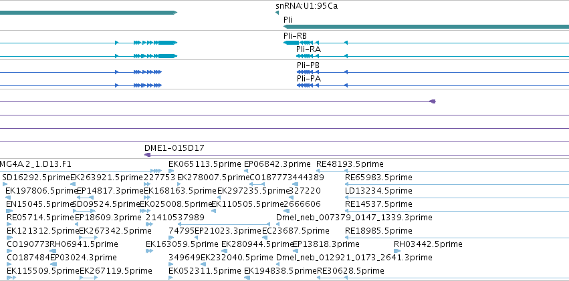Select EK280944.5prime EST label

(257, 244)
